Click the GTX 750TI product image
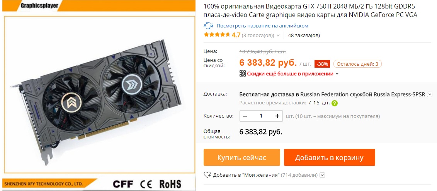The image size is (437, 191). pos(99,95)
